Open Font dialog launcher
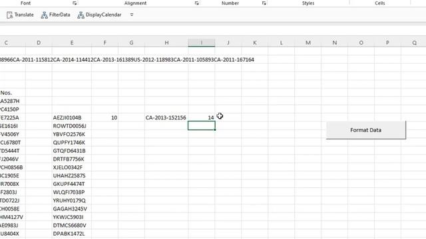Image resolution: width=426 pixels, height=239 pixels. 75,3
